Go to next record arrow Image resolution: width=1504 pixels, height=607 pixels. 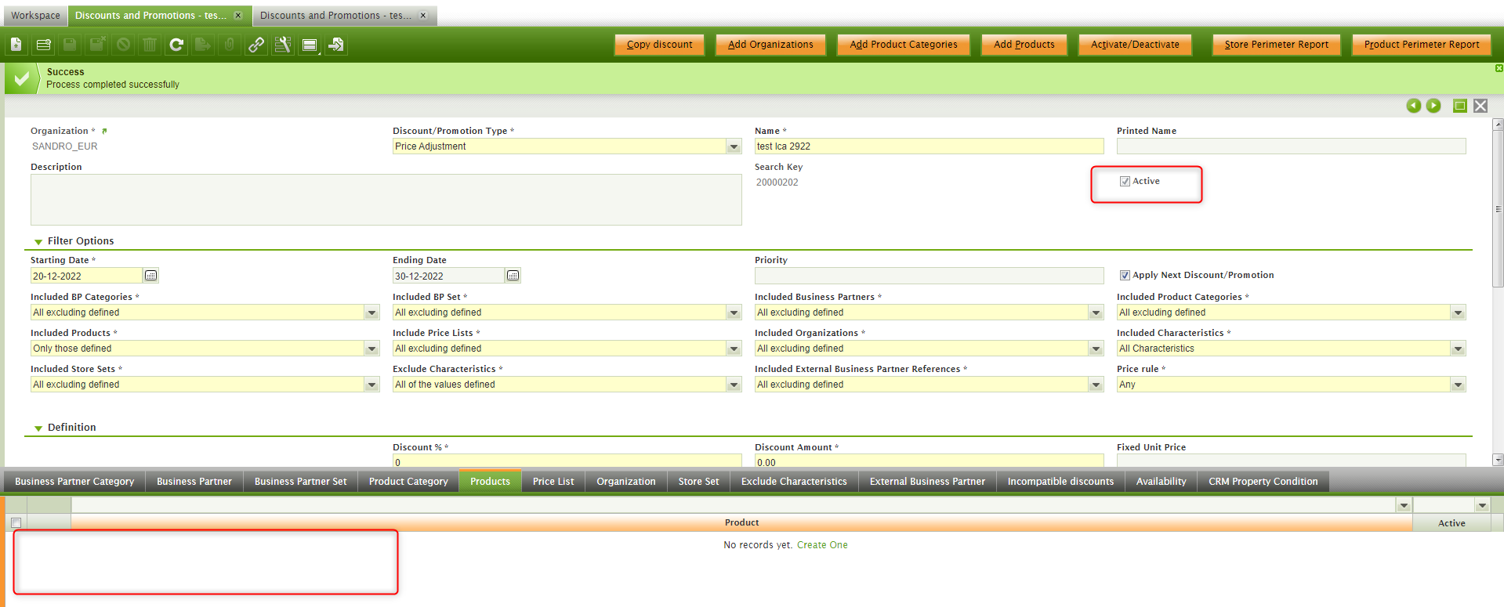pos(1433,106)
